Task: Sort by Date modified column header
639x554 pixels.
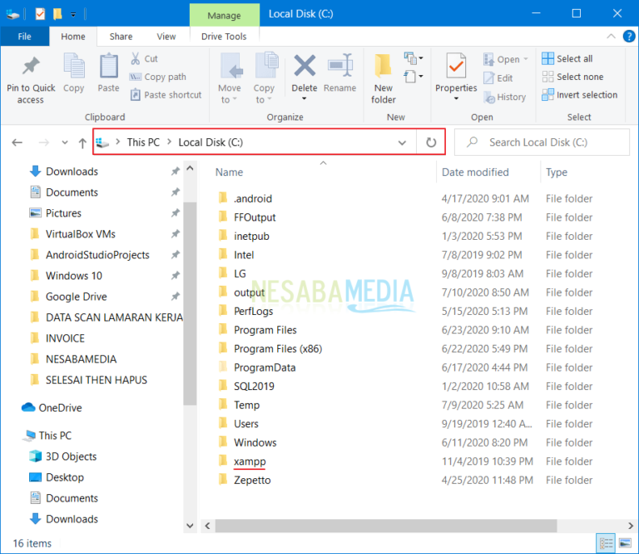Action: point(475,172)
